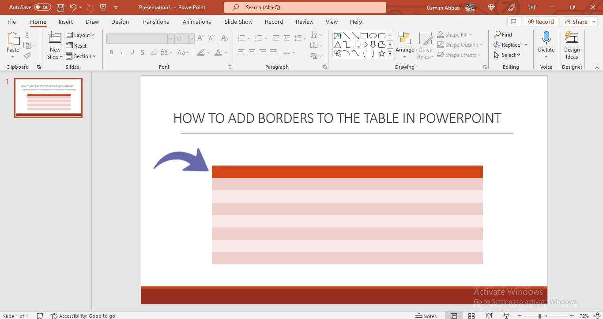Viewport: 603px width, 319px height.
Task: Open the Font Color picker
Action: [x=218, y=52]
